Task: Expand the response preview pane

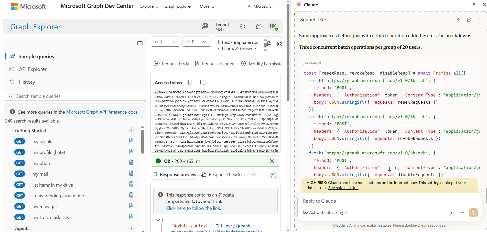Action: coord(274,176)
